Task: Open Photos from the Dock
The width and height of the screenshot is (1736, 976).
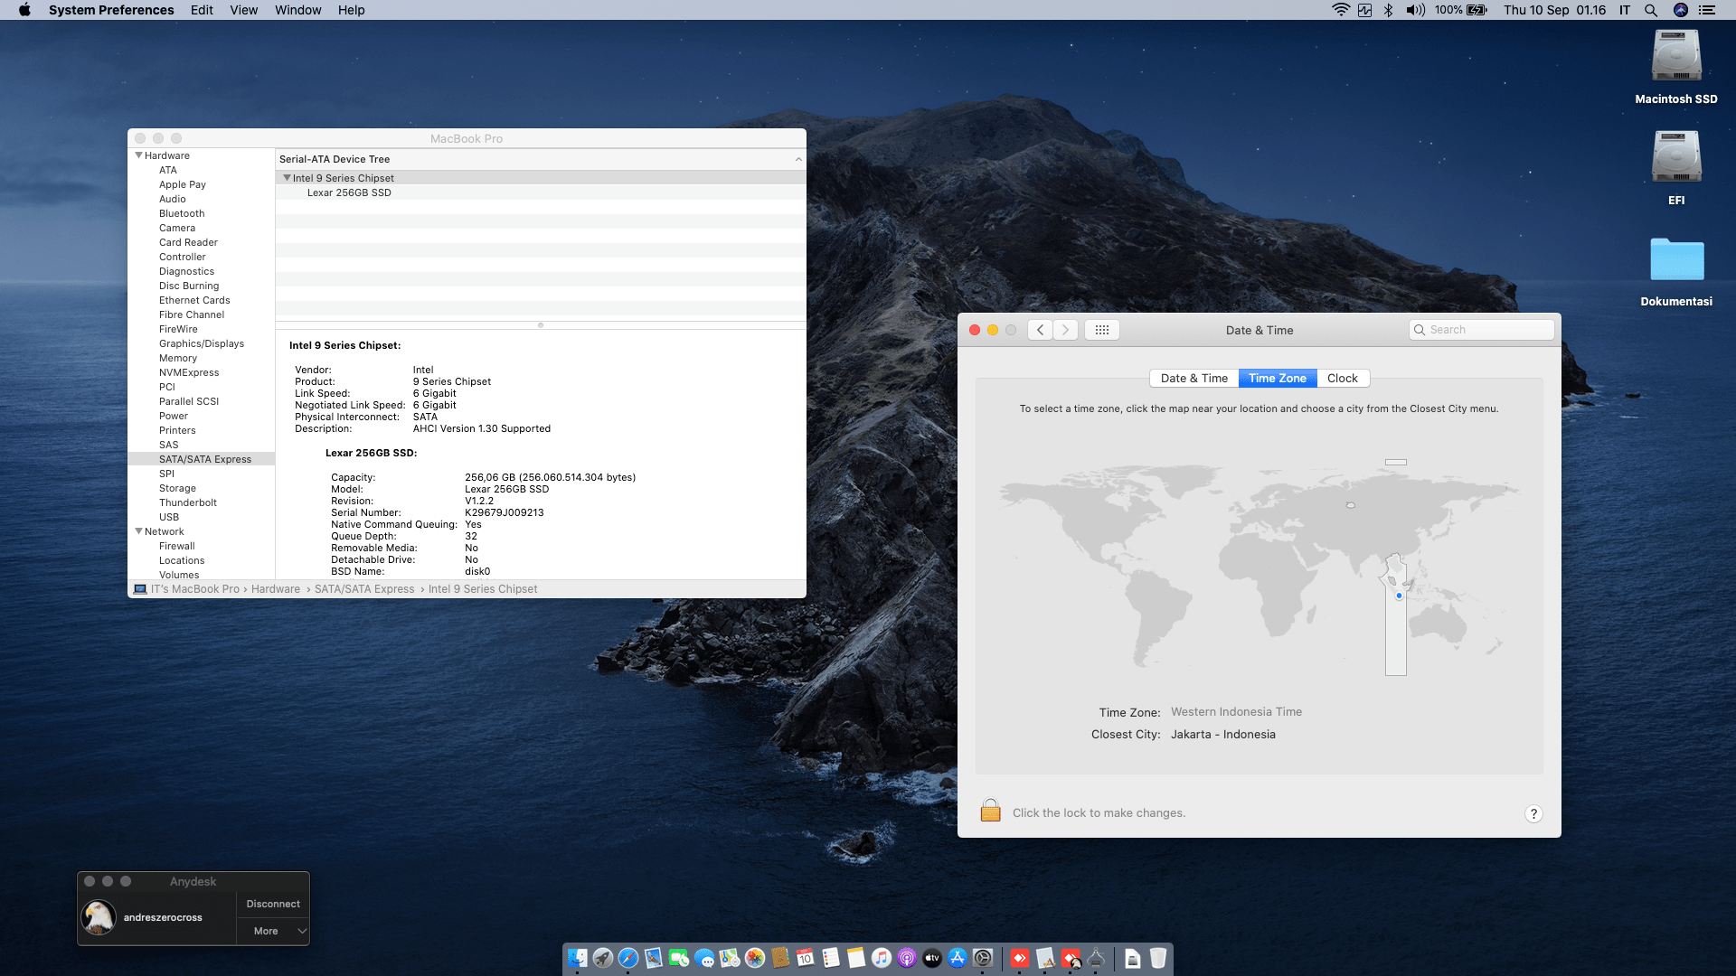Action: pyautogui.click(x=755, y=958)
